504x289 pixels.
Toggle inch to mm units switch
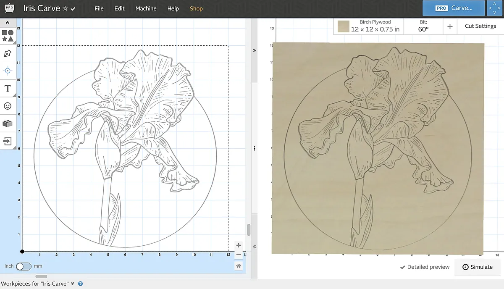coord(24,266)
